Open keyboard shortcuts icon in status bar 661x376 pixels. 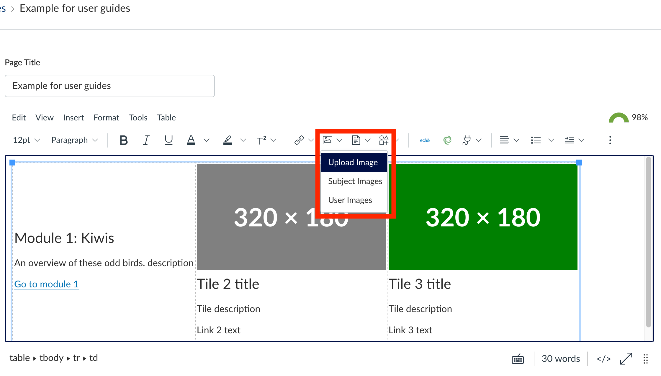(x=518, y=359)
